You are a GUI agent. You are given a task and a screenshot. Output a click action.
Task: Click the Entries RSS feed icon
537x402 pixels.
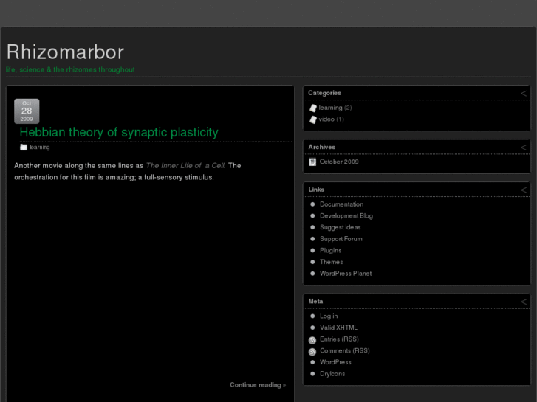(x=313, y=340)
